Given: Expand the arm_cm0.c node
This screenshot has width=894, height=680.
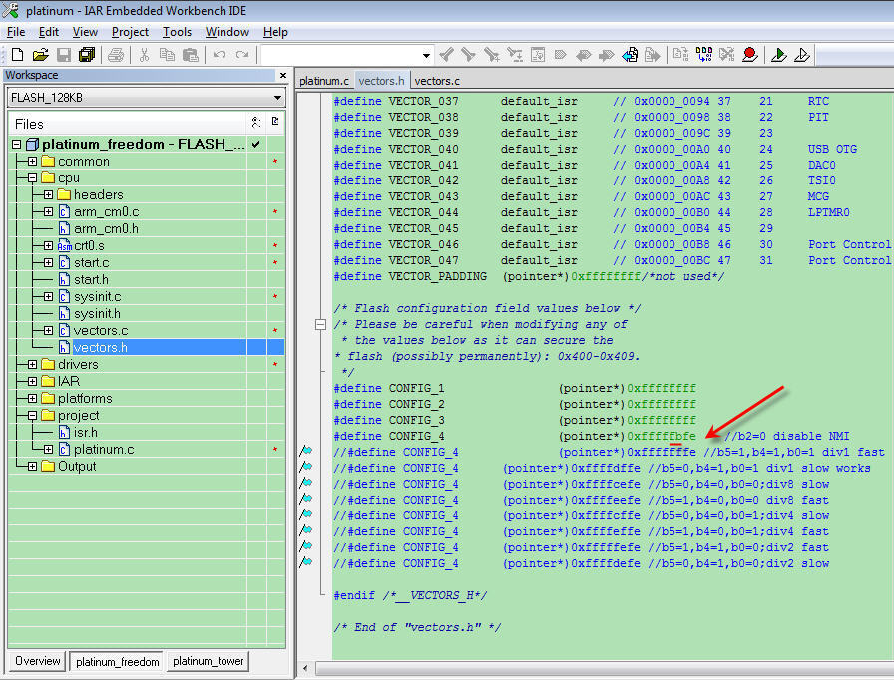Looking at the screenshot, I should point(49,211).
